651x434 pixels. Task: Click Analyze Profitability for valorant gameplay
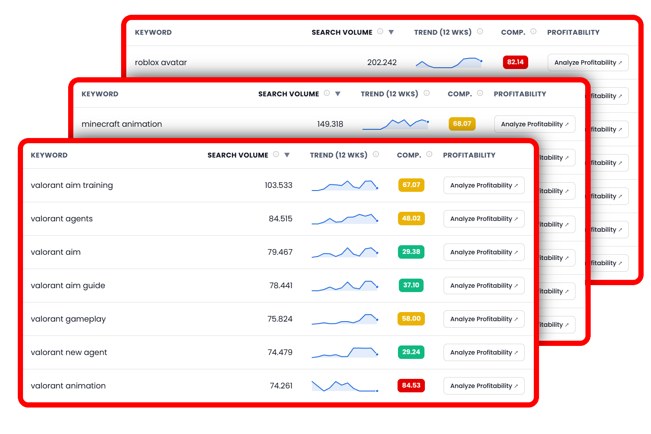click(x=483, y=319)
